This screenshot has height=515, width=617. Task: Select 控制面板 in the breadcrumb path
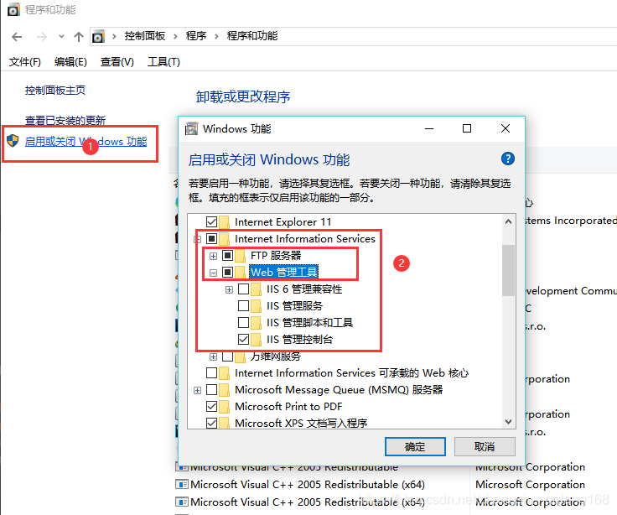[x=145, y=36]
